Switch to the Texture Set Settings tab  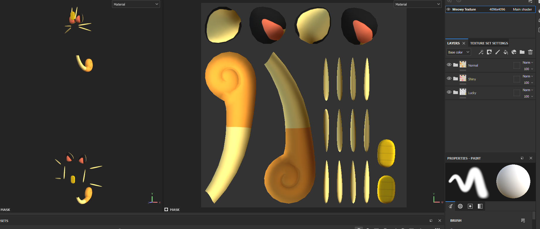(489, 43)
